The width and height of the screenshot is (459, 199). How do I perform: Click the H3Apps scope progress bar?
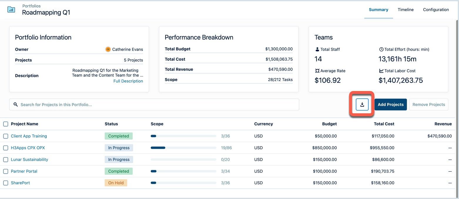(x=183, y=148)
